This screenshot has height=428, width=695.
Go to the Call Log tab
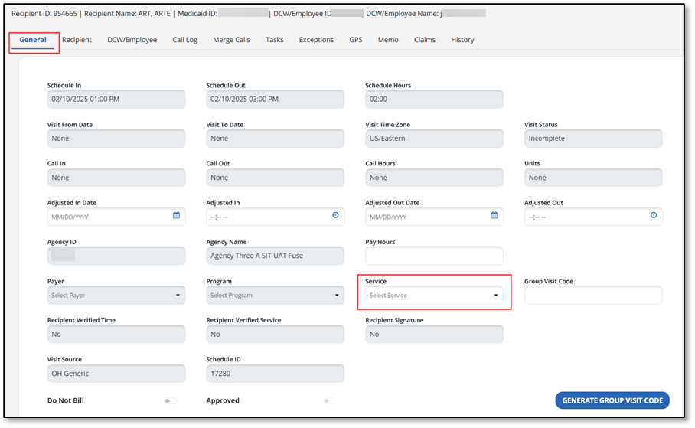click(x=184, y=40)
